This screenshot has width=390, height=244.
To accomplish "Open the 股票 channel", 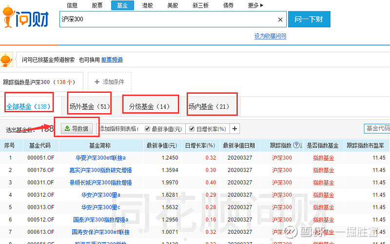I will tap(97, 5).
